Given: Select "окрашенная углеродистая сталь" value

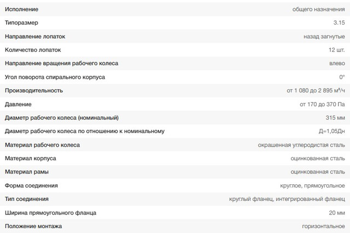Looking at the screenshot, I should 301,145.
